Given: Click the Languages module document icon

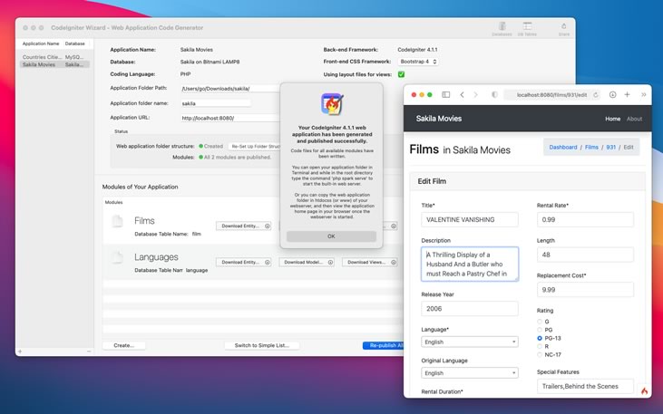Looking at the screenshot, I should (x=117, y=257).
